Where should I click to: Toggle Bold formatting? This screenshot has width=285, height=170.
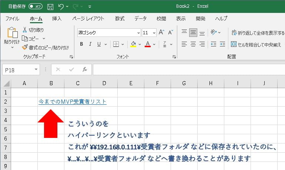(x=81, y=44)
